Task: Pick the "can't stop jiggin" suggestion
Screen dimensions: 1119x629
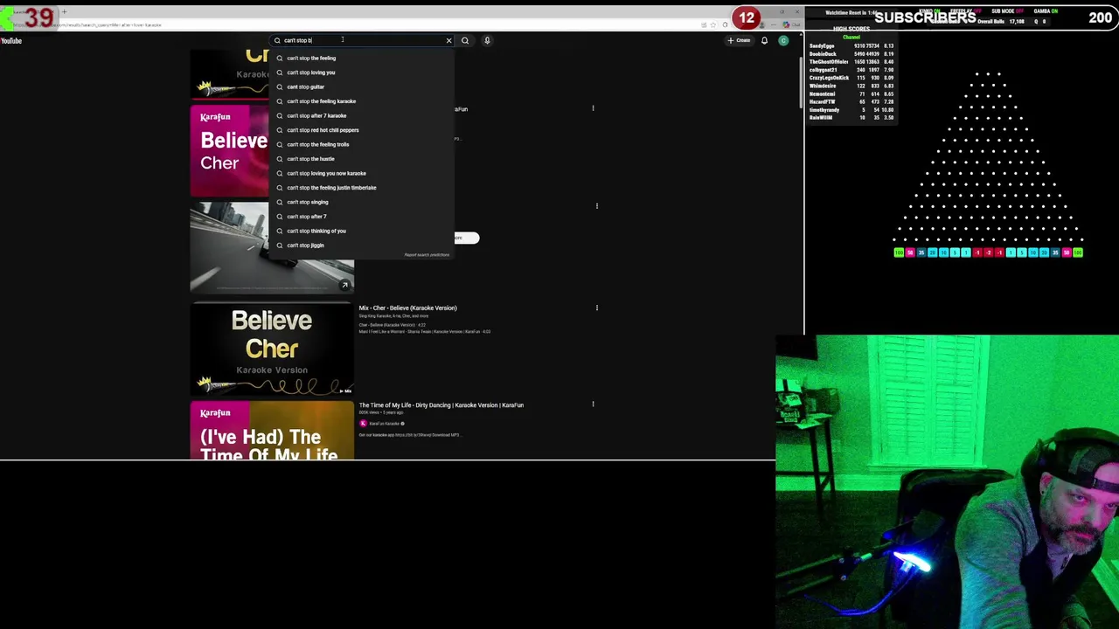Action: point(362,245)
